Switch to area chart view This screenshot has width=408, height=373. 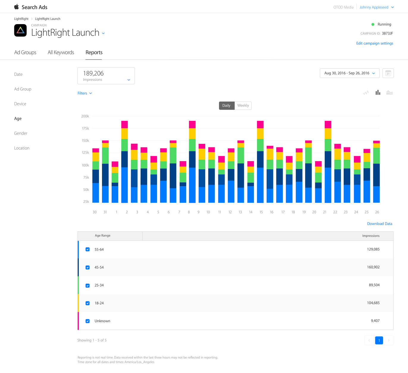(x=389, y=93)
